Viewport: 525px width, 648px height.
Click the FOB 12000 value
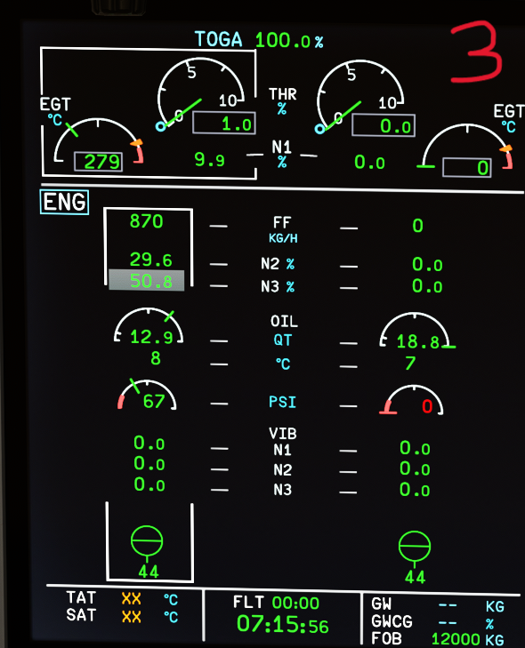point(456,639)
